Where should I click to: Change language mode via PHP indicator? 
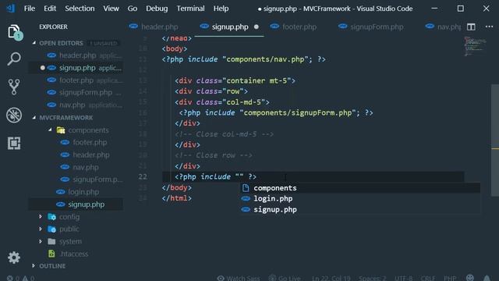coord(450,278)
